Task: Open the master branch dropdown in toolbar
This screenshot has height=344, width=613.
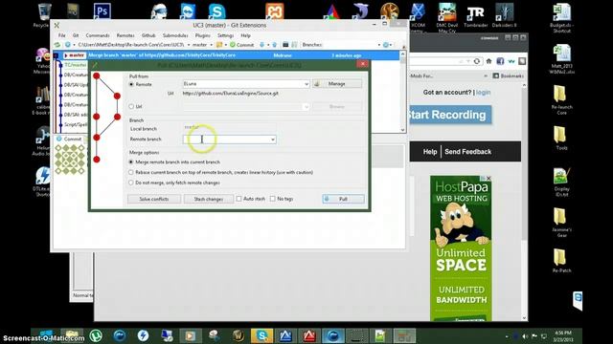Action: 212,45
